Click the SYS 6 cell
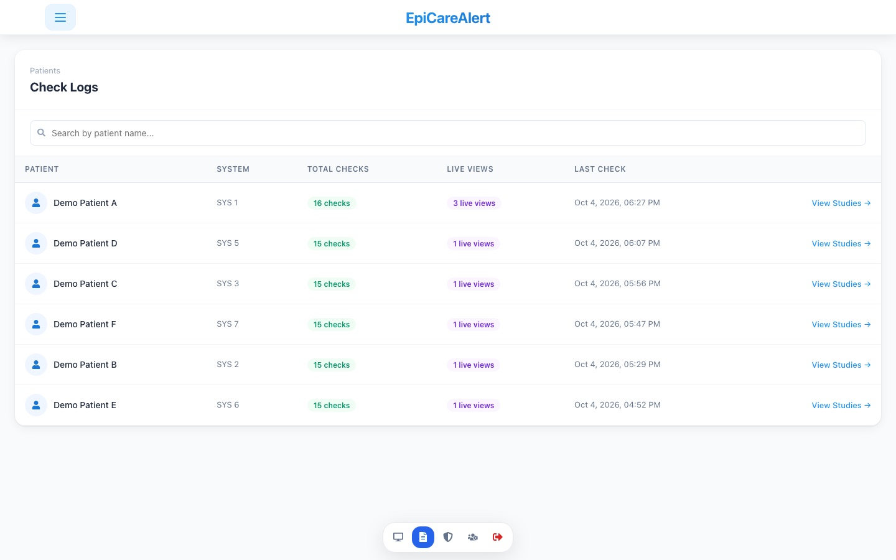 coord(228,405)
